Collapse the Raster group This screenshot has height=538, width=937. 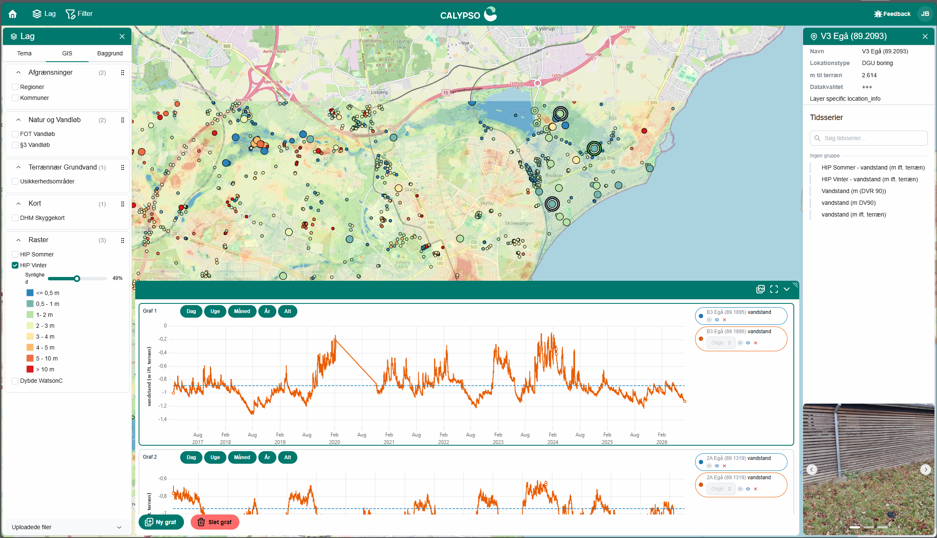tap(18, 240)
